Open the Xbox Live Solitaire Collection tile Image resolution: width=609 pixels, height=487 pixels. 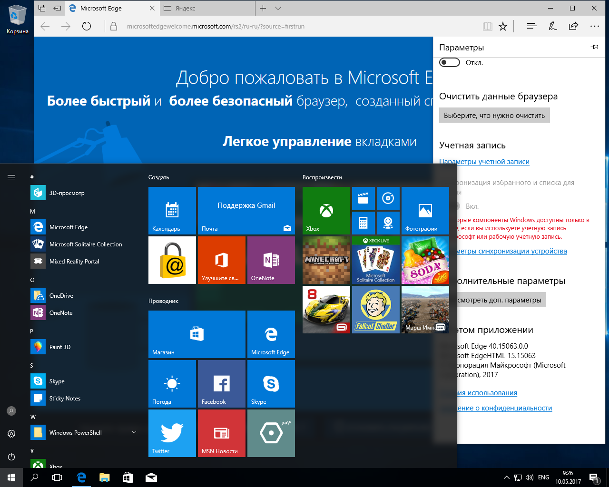tap(376, 260)
